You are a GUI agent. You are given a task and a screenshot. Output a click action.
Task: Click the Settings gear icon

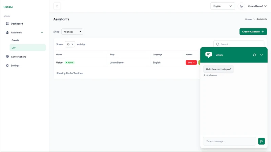pos(7,66)
